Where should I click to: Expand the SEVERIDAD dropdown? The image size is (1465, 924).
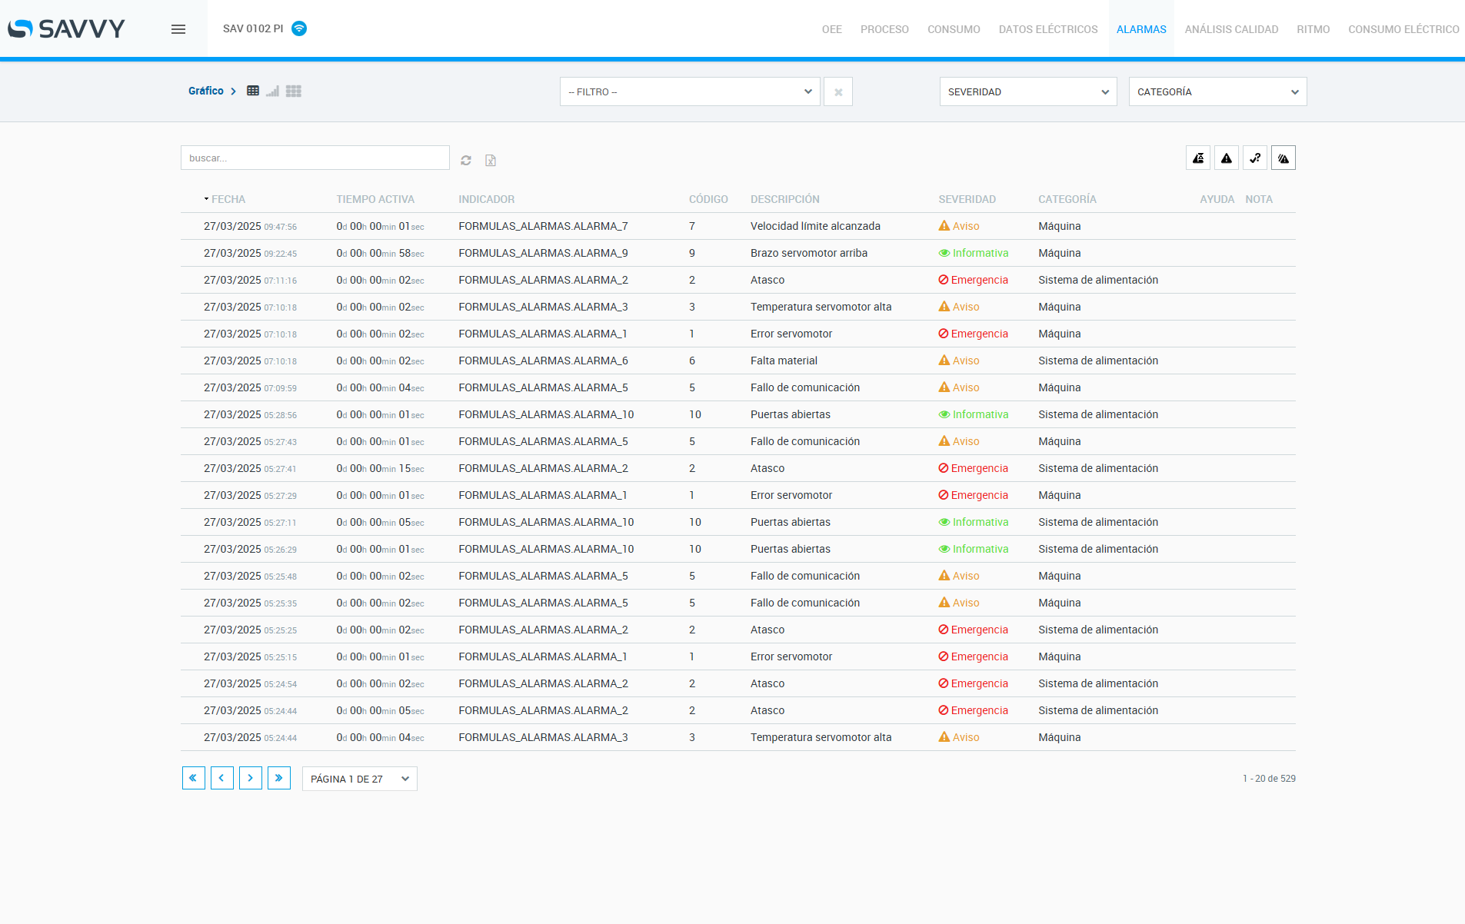click(1027, 91)
